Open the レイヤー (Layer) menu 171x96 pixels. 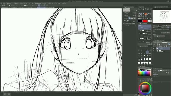click(31, 3)
